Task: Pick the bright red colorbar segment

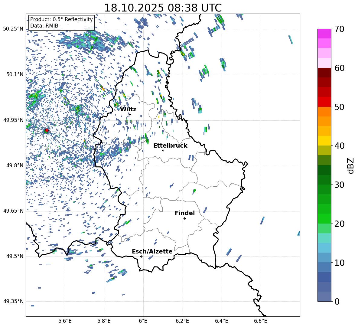Action: coord(324,102)
